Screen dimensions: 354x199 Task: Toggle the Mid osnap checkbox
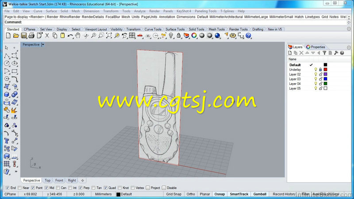point(46,188)
